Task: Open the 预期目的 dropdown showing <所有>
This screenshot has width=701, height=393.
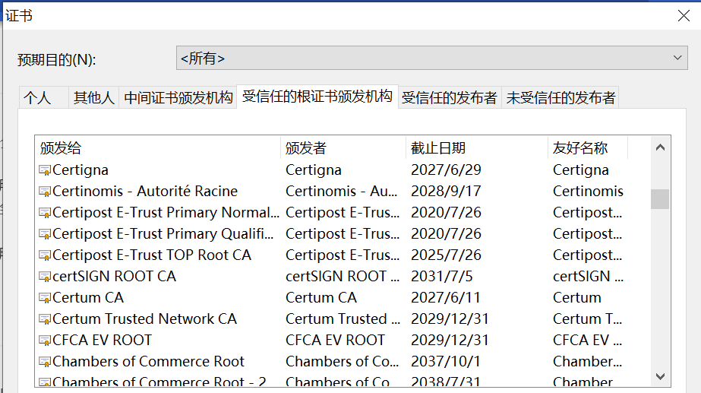Action: (x=432, y=58)
